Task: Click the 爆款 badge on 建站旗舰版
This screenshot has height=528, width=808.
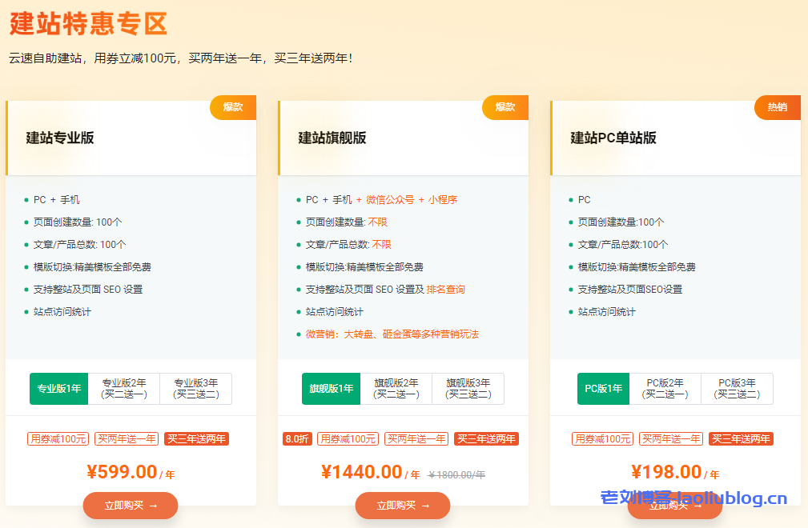Action: [505, 107]
